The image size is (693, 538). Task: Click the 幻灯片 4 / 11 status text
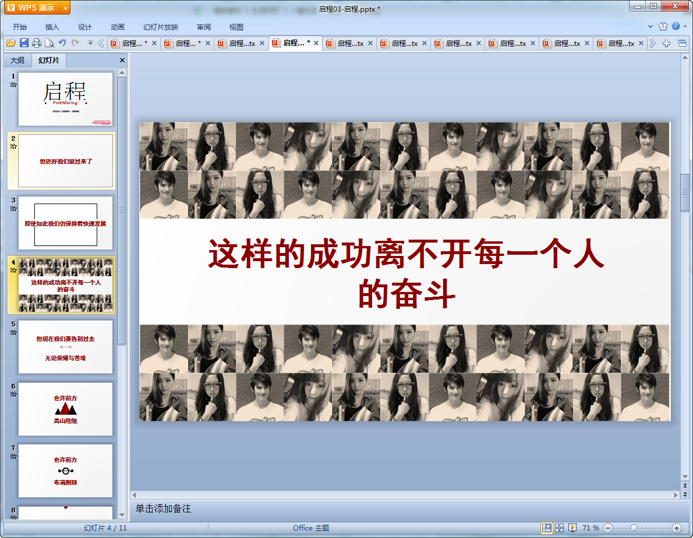click(x=105, y=528)
